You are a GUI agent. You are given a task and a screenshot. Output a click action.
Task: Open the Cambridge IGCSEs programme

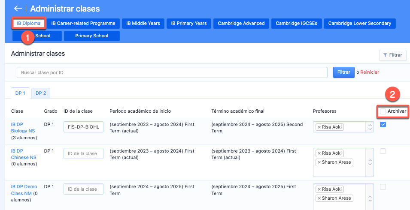(x=296, y=23)
